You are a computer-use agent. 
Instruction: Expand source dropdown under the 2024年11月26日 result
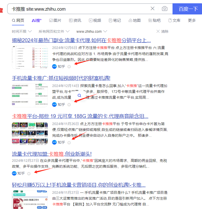69,143
